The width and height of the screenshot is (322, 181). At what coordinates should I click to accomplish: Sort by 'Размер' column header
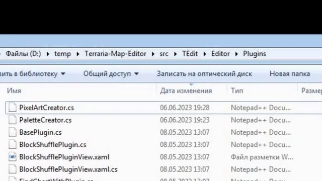311,90
